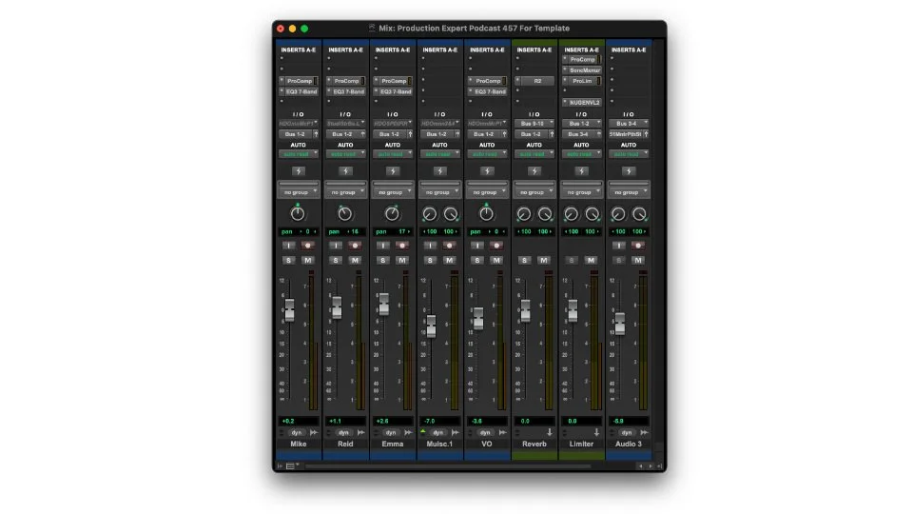The height and width of the screenshot is (514, 913).
Task: Solo the Reverb track
Action: pos(524,260)
